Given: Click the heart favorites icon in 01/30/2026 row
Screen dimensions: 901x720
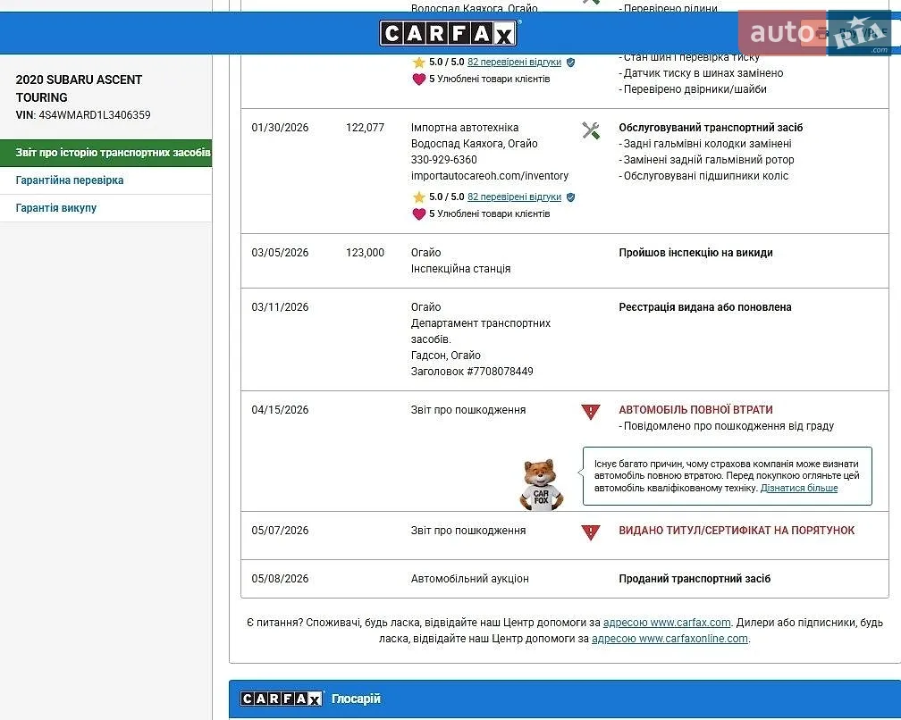Looking at the screenshot, I should point(419,214).
